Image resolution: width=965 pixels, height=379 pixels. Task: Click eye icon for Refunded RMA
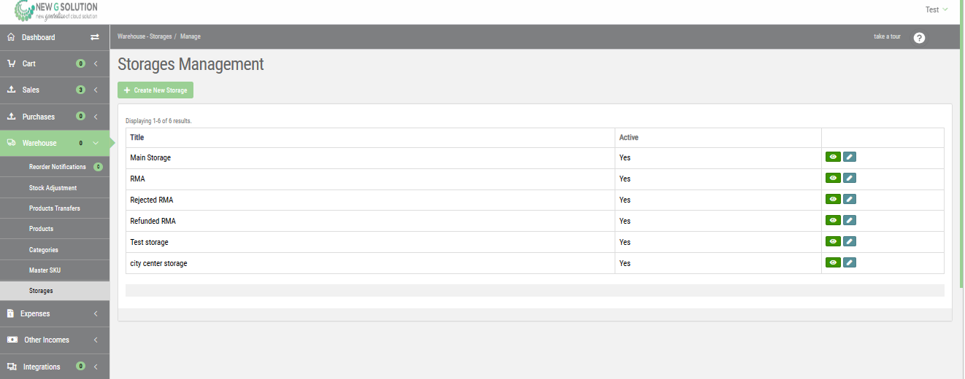[833, 220]
